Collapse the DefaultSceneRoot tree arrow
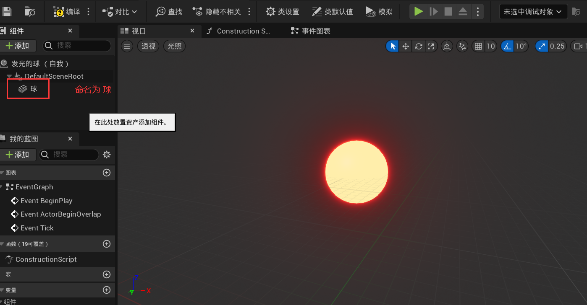This screenshot has width=587, height=305. (9, 76)
